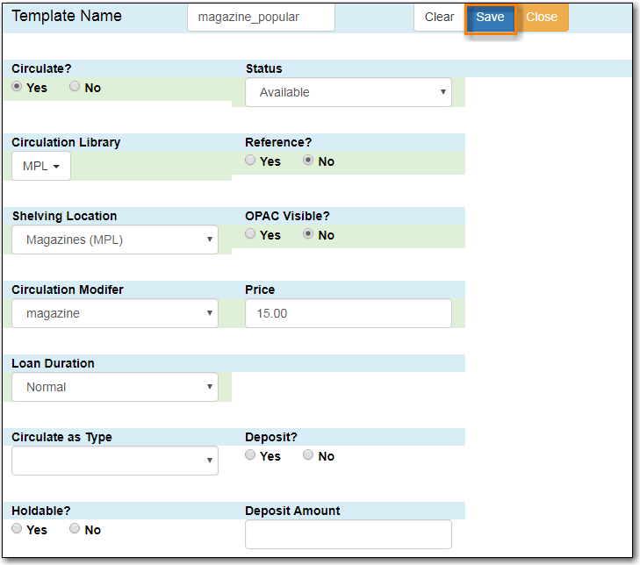Select No for Circulate?
The width and height of the screenshot is (640, 565).
pyautogui.click(x=75, y=88)
